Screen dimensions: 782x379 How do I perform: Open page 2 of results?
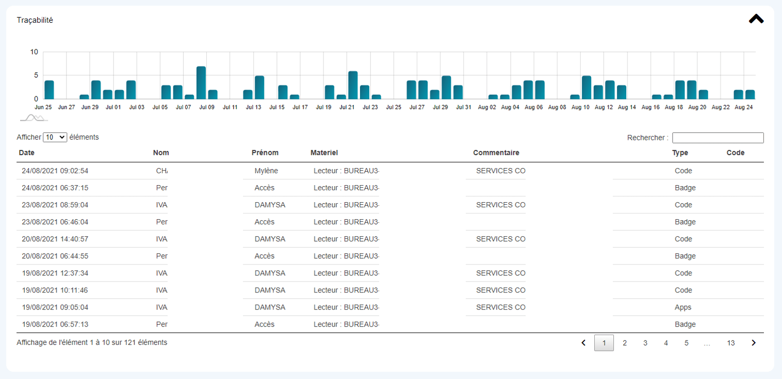625,343
